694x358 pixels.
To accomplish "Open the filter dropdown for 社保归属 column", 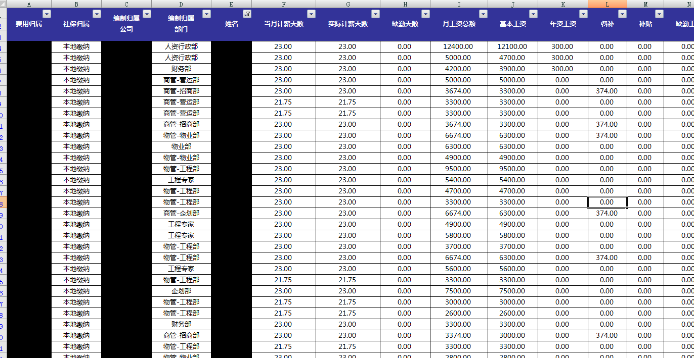I will tap(97, 14).
